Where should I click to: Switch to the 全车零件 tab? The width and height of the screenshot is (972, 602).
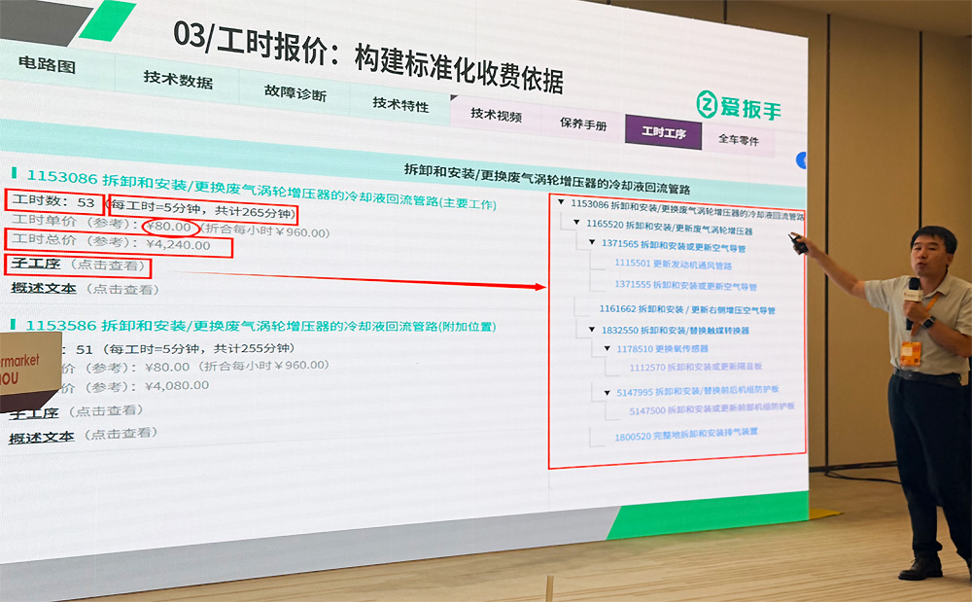(739, 139)
